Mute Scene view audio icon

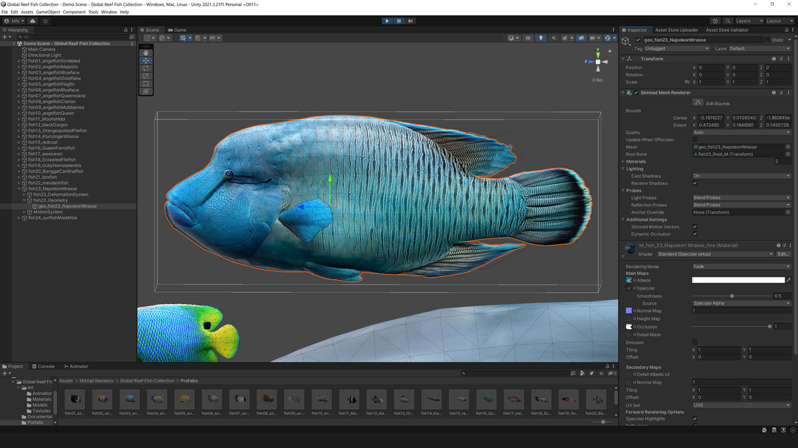click(554, 38)
